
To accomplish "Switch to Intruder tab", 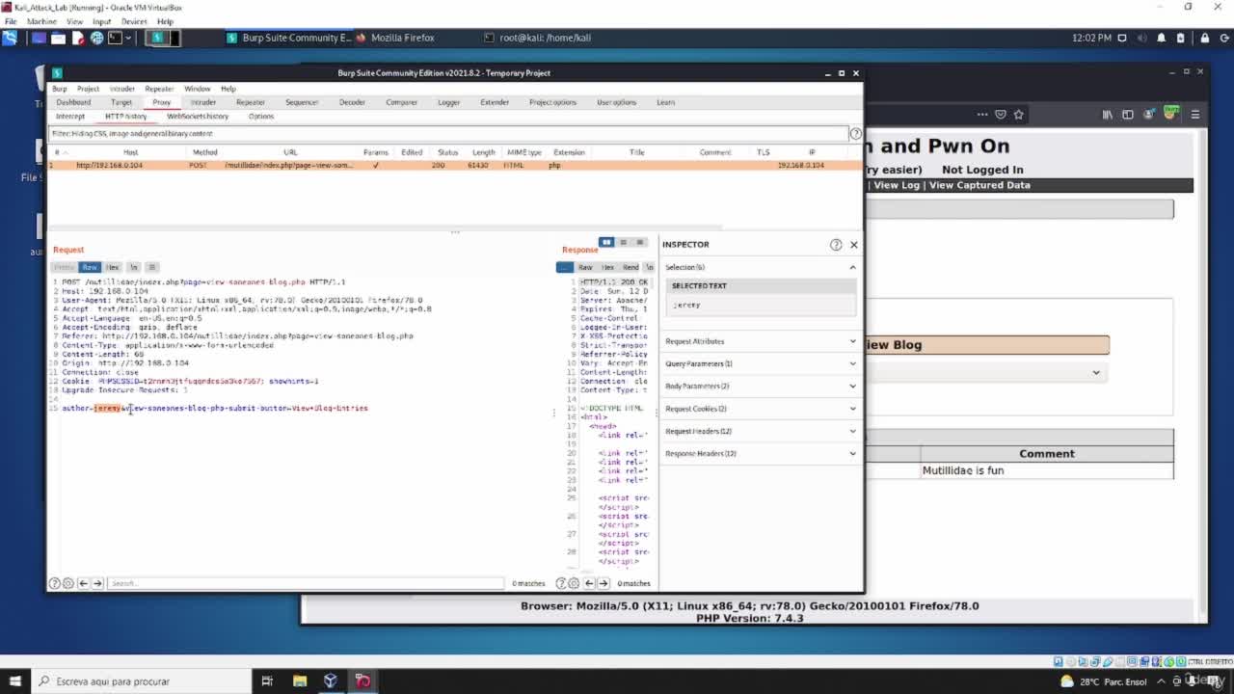I will pyautogui.click(x=202, y=102).
